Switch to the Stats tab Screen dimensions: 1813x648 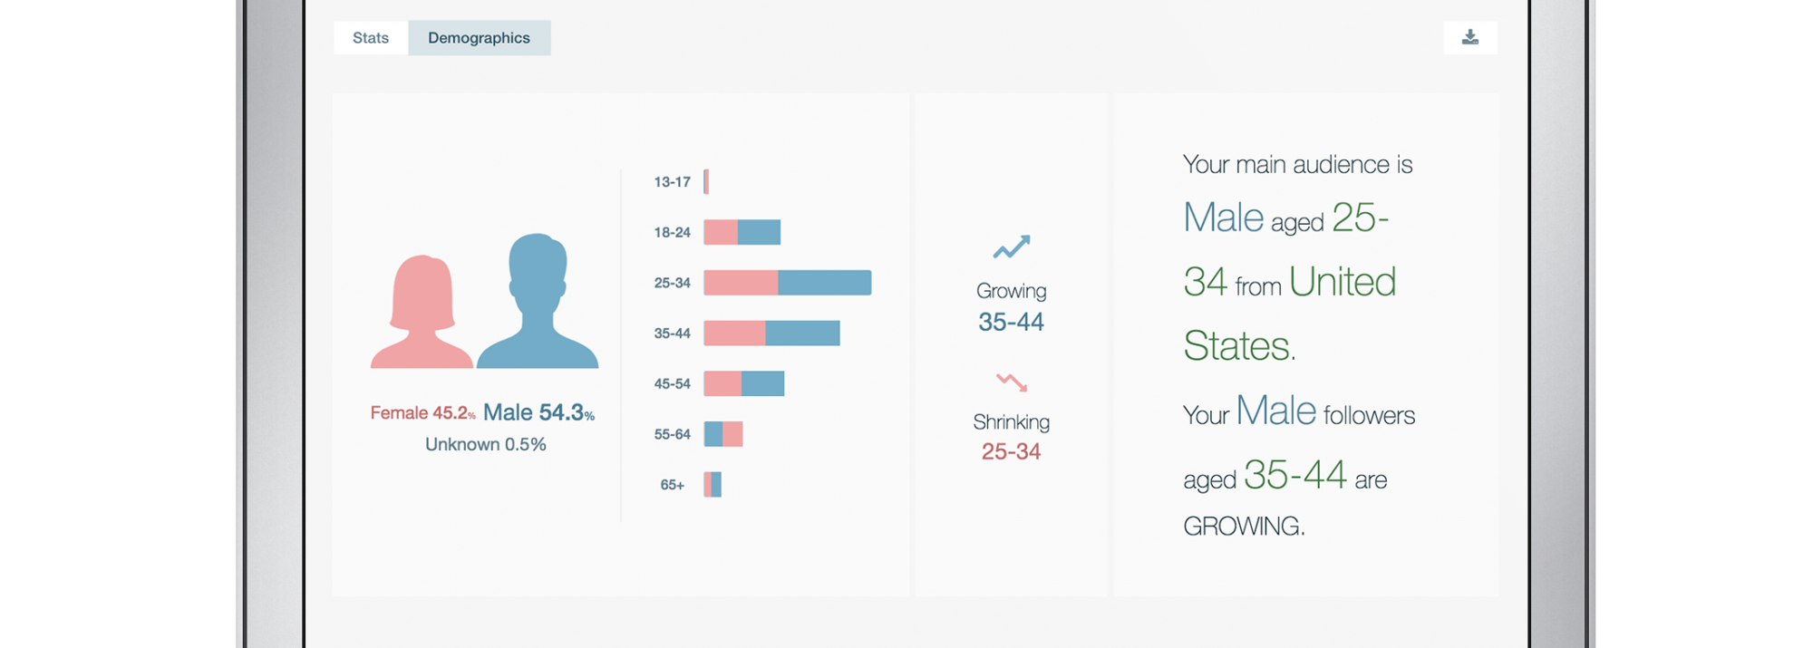click(371, 38)
